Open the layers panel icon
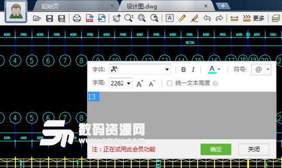Screen dimensions: 282x168 coord(276,18)
